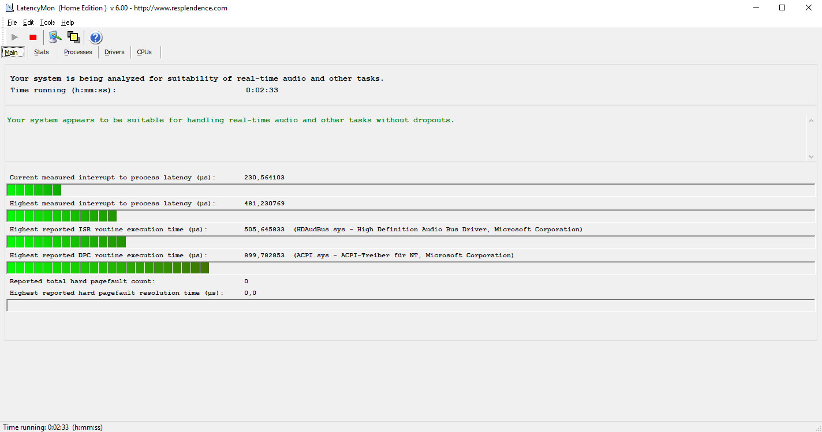Click the highest DPC routine execution time bar
The width and height of the screenshot is (822, 432).
[108, 268]
